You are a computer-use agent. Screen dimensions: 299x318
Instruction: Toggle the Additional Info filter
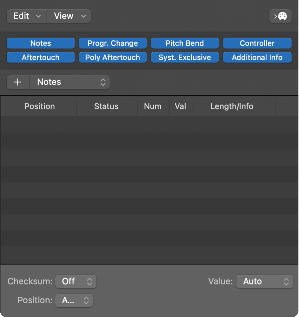(x=257, y=57)
